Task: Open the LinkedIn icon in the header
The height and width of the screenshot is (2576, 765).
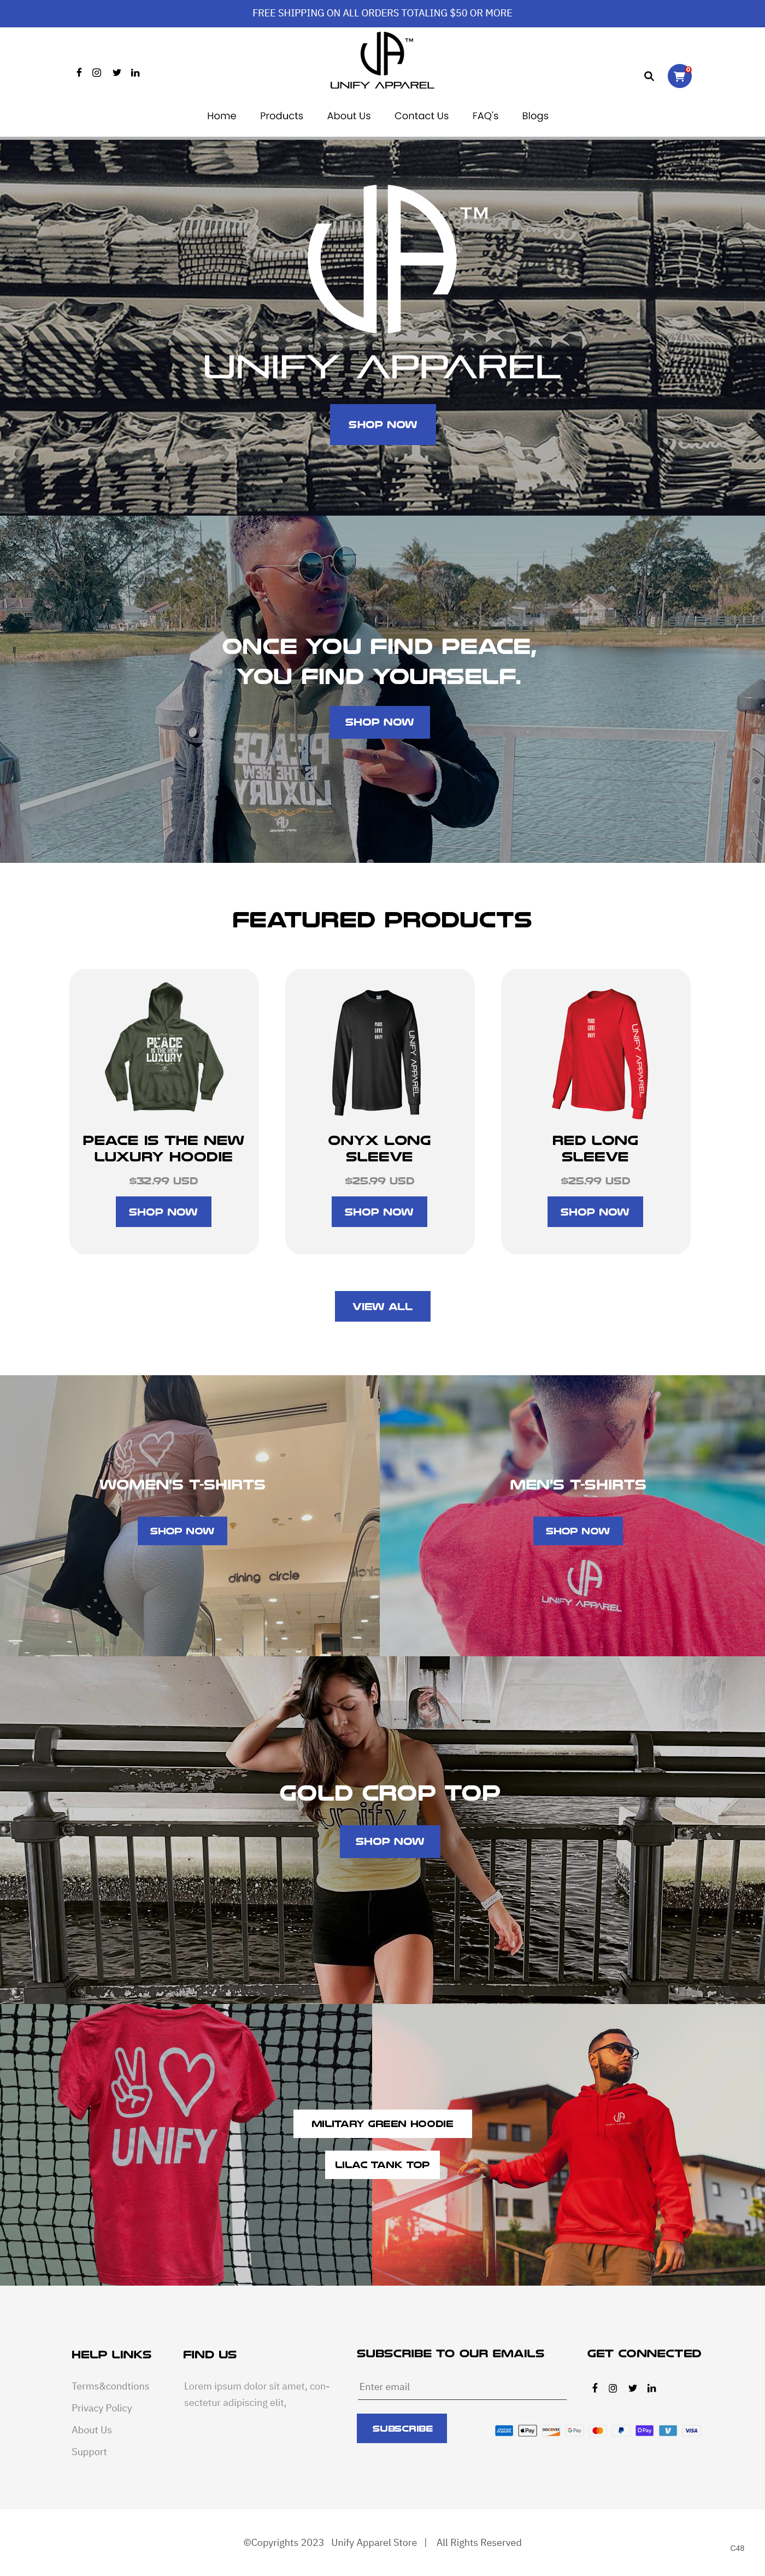Action: pos(136,73)
